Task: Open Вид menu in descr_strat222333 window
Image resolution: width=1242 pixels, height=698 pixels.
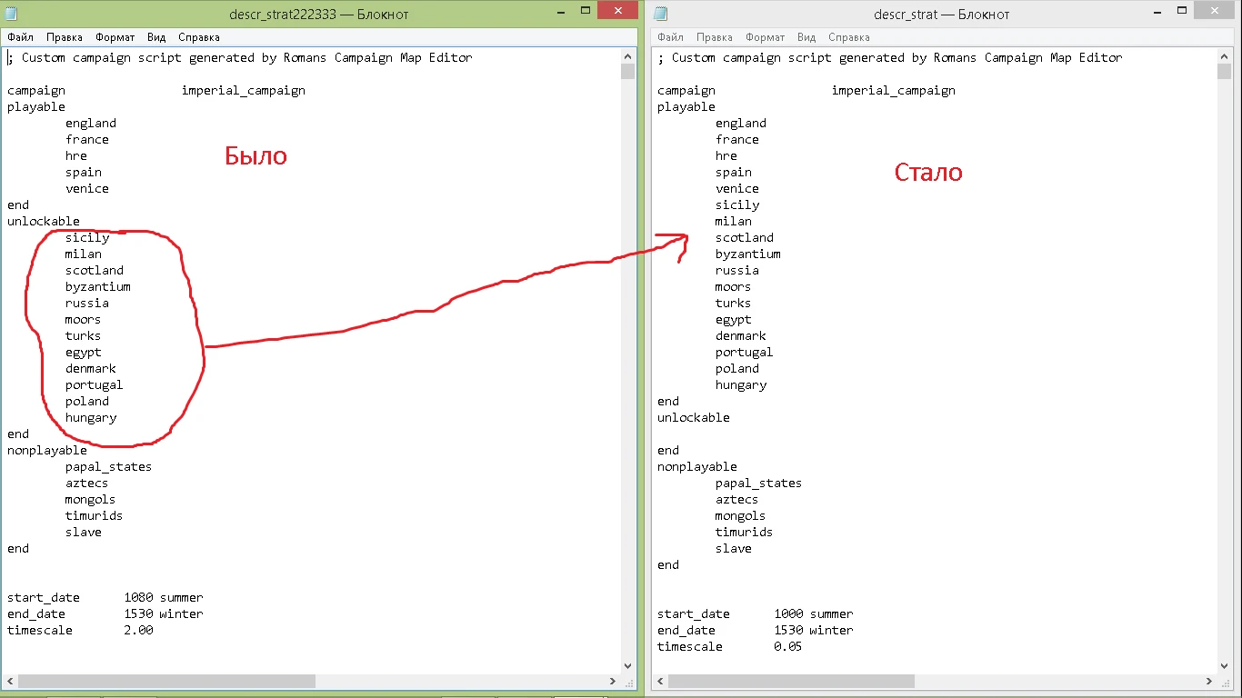Action: click(x=156, y=37)
